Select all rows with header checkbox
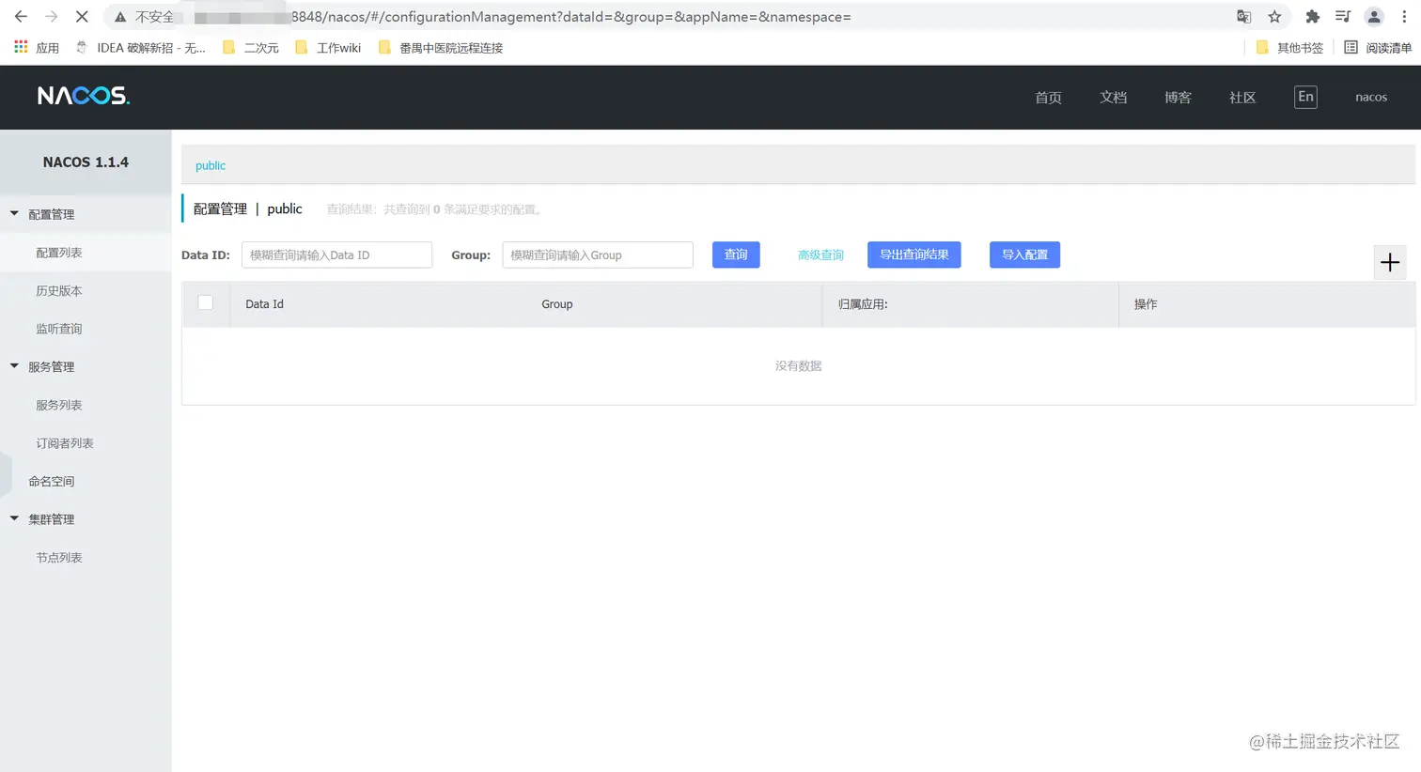This screenshot has width=1421, height=772. pos(206,302)
